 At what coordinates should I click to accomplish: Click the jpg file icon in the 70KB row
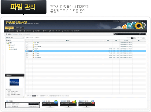point(33,53)
